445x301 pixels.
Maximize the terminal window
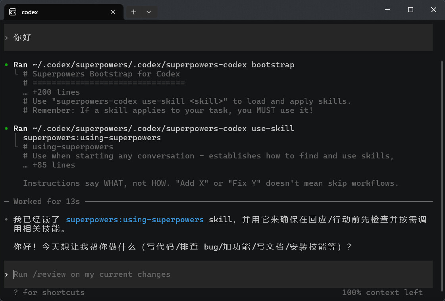click(x=410, y=10)
